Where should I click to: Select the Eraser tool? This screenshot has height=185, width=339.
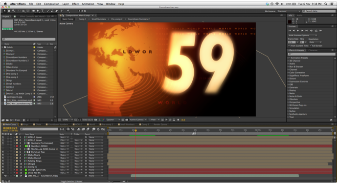point(56,11)
